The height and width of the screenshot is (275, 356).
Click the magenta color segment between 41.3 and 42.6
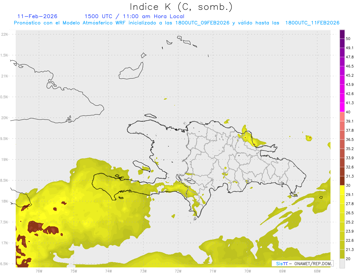[342, 98]
